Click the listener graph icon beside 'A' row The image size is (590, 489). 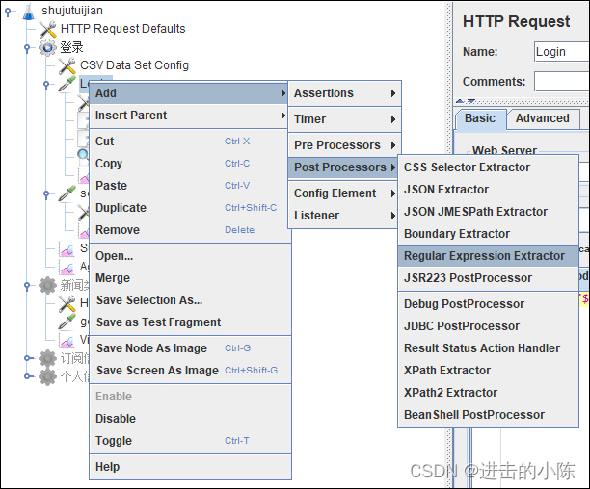67,267
